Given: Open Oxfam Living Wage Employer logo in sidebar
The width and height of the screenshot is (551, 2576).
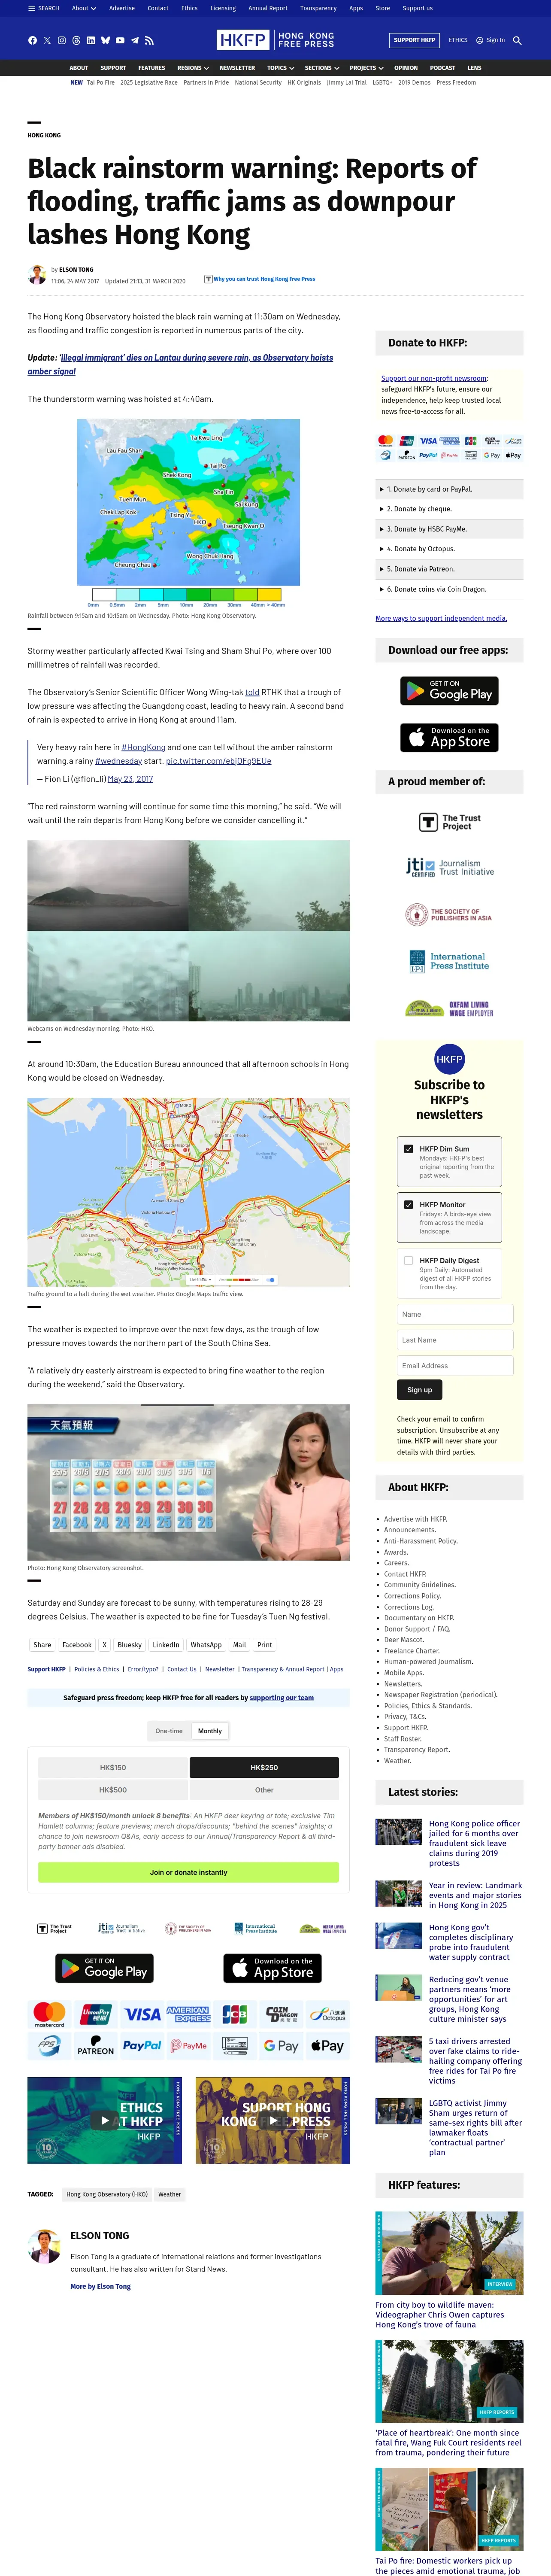Looking at the screenshot, I should (x=449, y=1008).
